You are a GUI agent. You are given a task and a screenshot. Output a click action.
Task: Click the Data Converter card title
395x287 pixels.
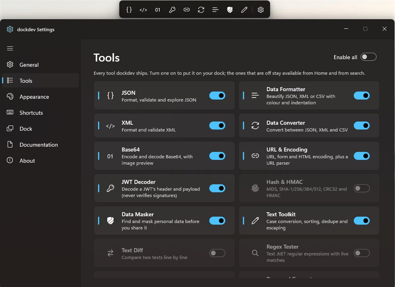(x=285, y=123)
